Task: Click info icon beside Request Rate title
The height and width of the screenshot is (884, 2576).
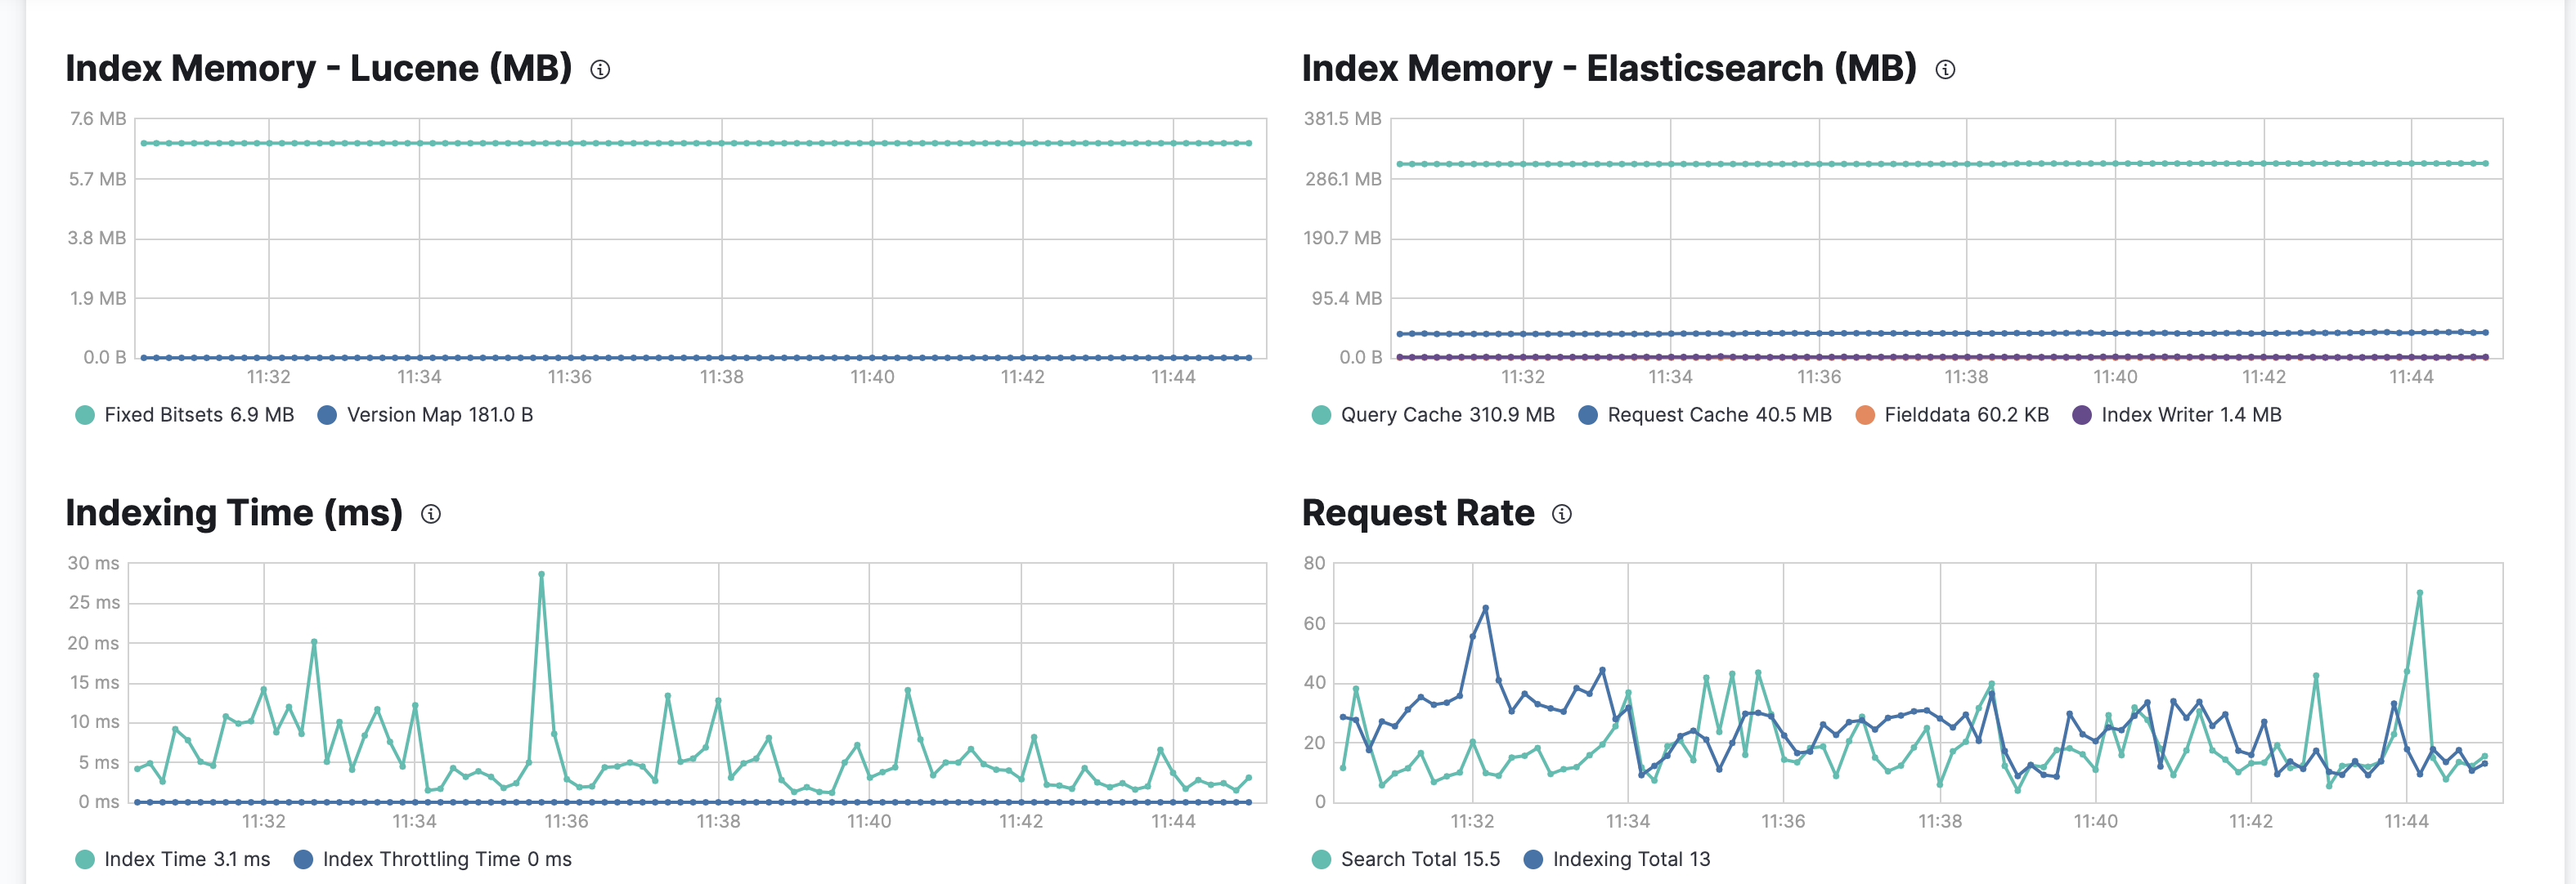Action: coord(1562,515)
